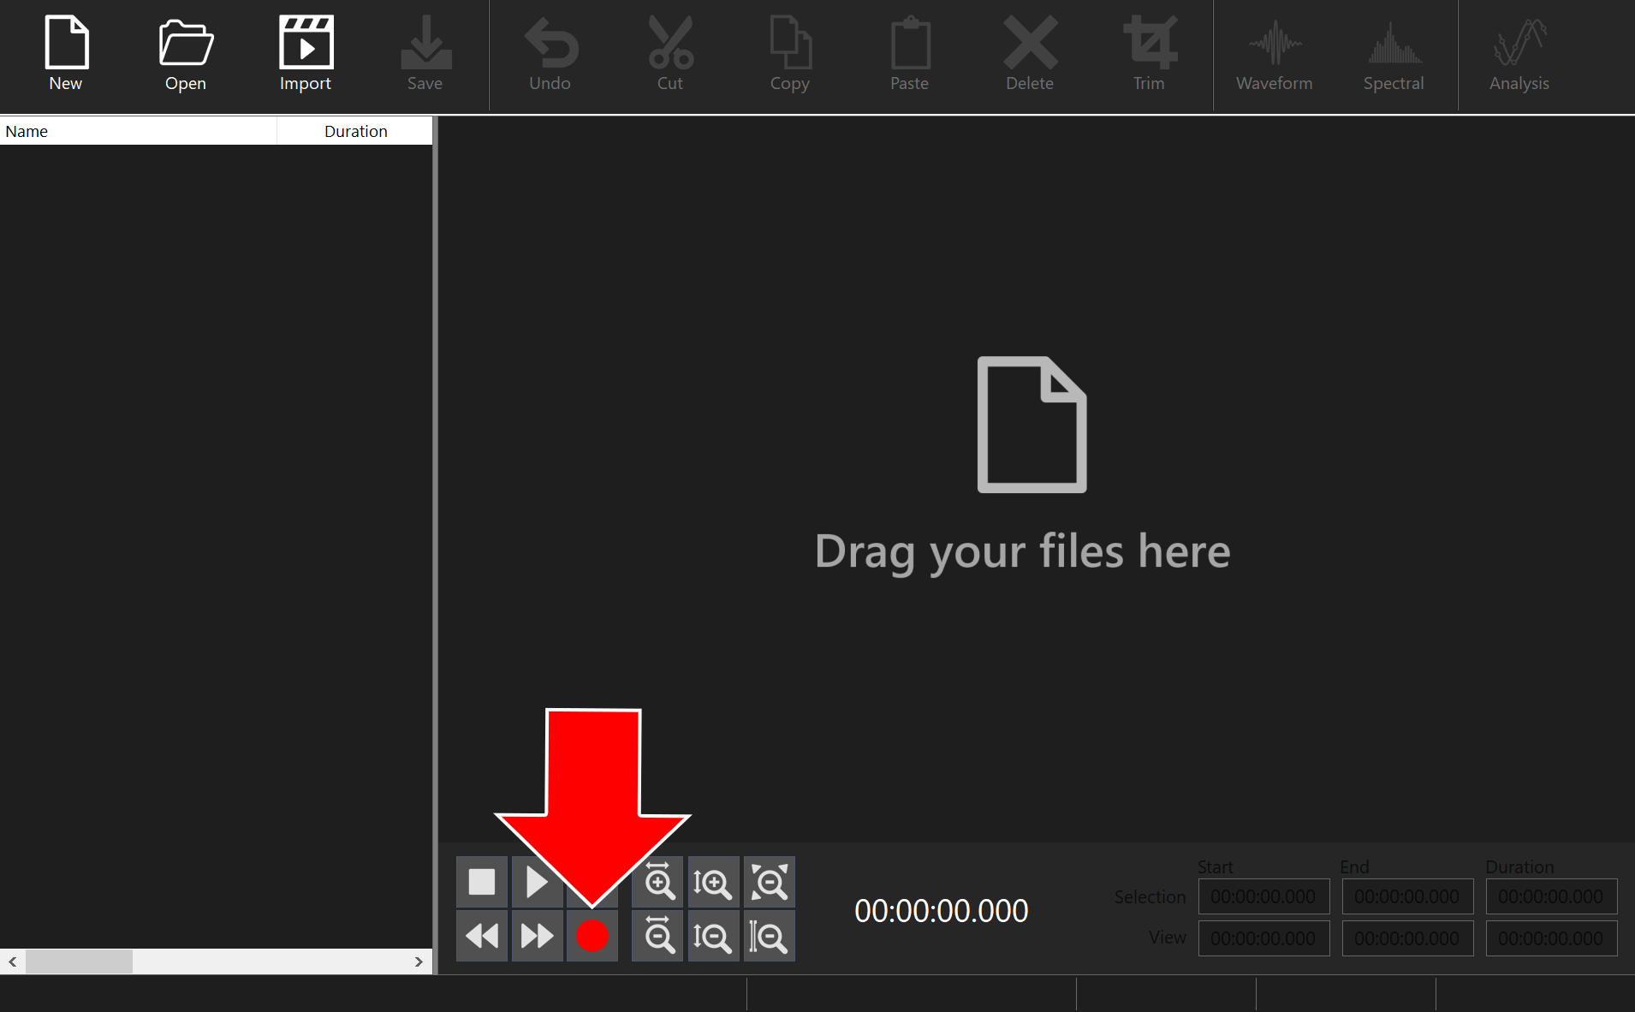
Task: Click the rewind double-arrow button
Action: [x=482, y=936]
